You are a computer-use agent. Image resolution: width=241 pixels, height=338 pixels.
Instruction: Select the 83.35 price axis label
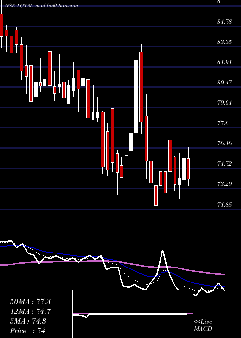click(x=225, y=42)
